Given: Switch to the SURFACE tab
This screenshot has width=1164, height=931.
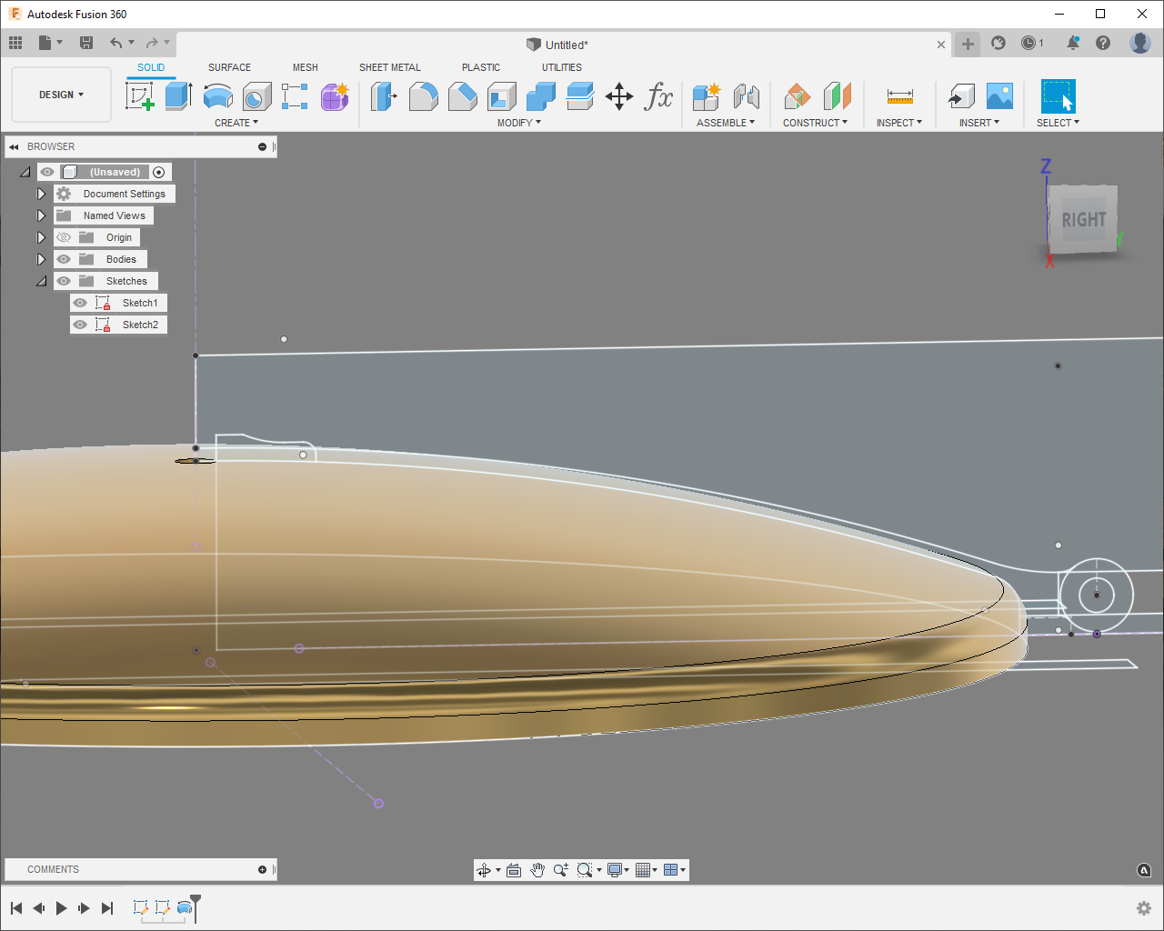Looking at the screenshot, I should point(229,67).
